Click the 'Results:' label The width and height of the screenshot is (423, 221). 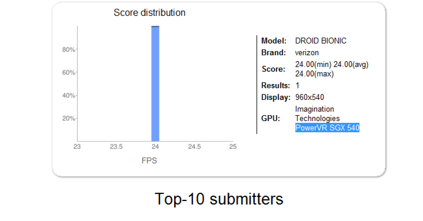(276, 85)
